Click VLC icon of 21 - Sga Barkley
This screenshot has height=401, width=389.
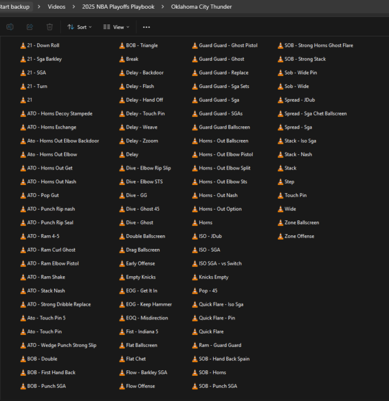coord(23,59)
